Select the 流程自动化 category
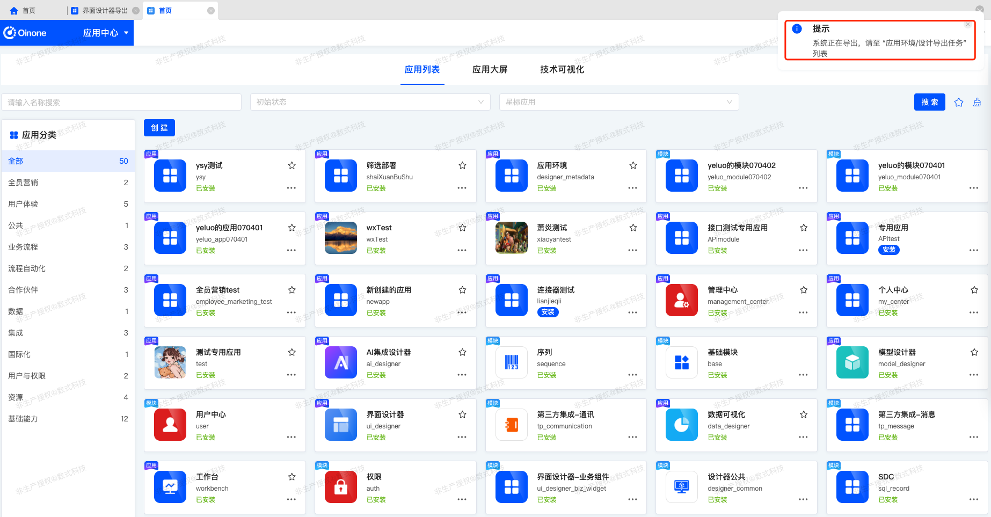 click(68, 268)
